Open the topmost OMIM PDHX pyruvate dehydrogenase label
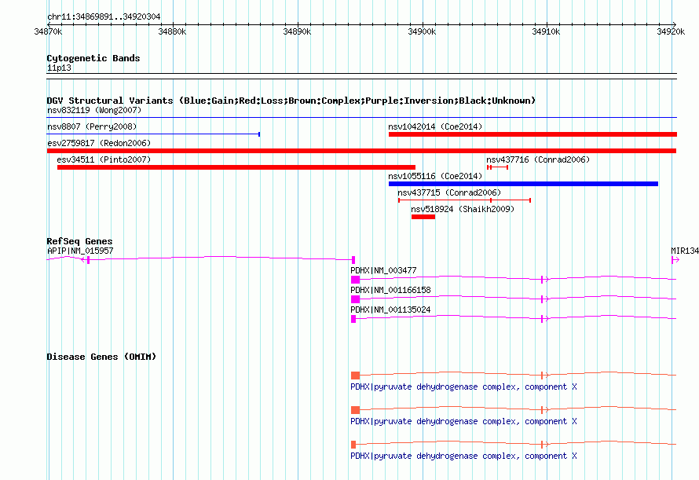This screenshot has height=480, width=699. 463,387
